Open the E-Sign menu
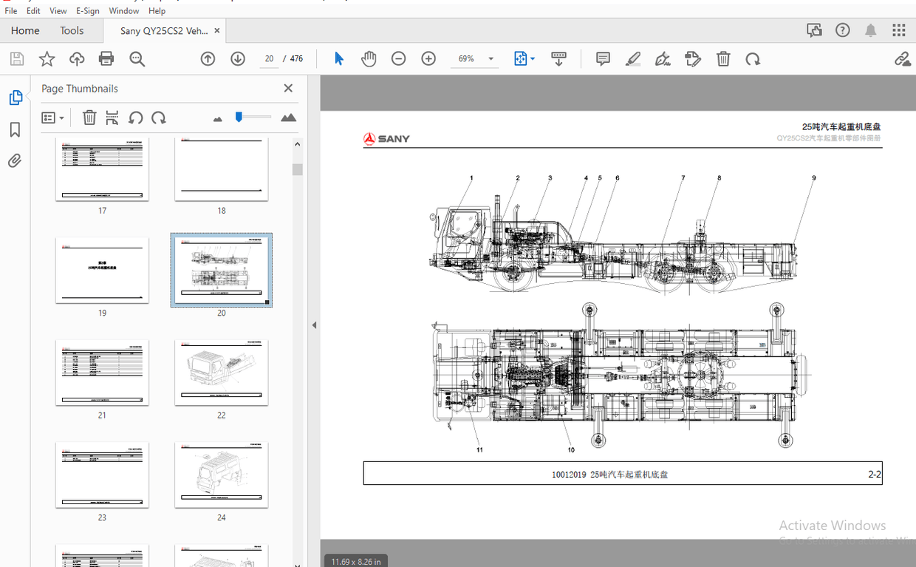This screenshot has width=916, height=567. (x=87, y=10)
